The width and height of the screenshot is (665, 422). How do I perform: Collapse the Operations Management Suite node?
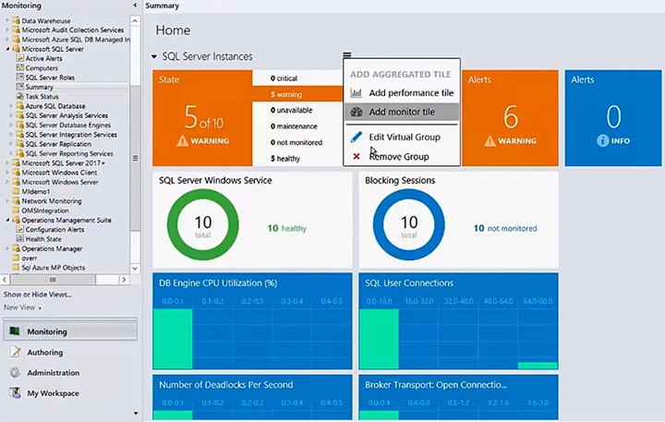click(x=7, y=220)
